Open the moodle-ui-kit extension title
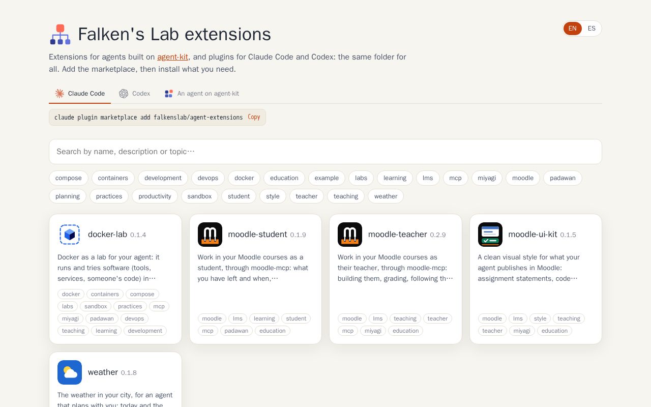Screen dimensions: 651x407 tap(532, 235)
